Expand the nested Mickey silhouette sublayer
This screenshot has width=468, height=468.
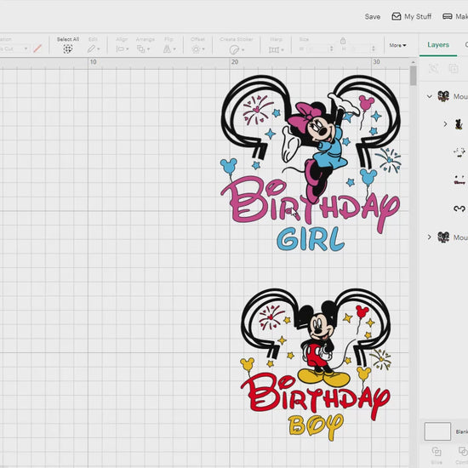tap(445, 124)
